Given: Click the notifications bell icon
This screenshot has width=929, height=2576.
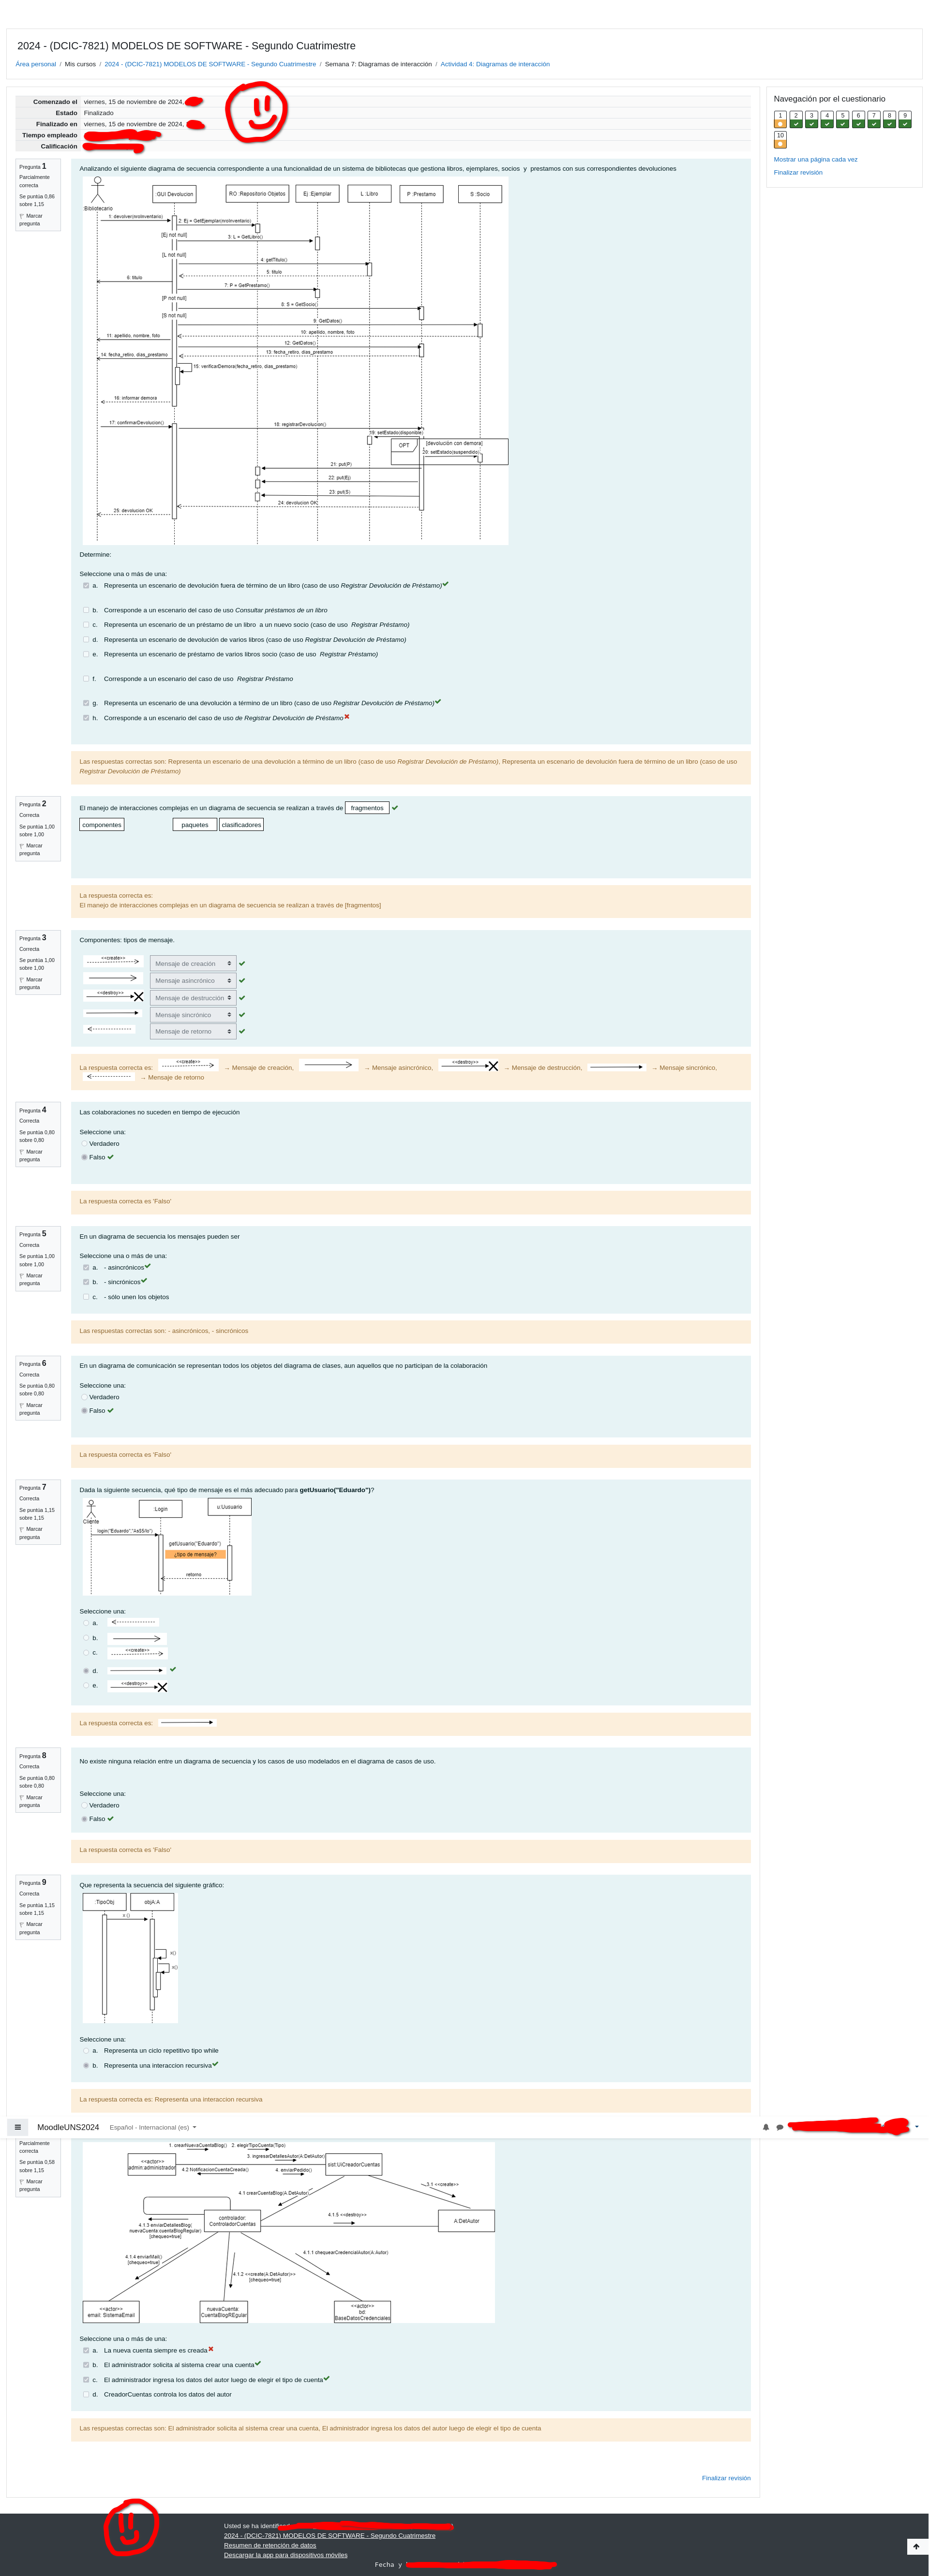Looking at the screenshot, I should coord(766,2127).
